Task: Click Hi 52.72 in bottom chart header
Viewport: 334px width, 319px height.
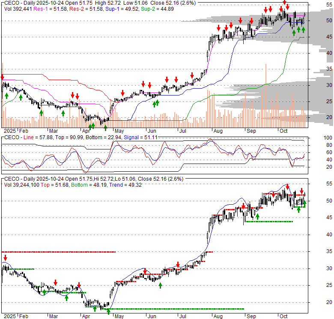Action: [104, 179]
